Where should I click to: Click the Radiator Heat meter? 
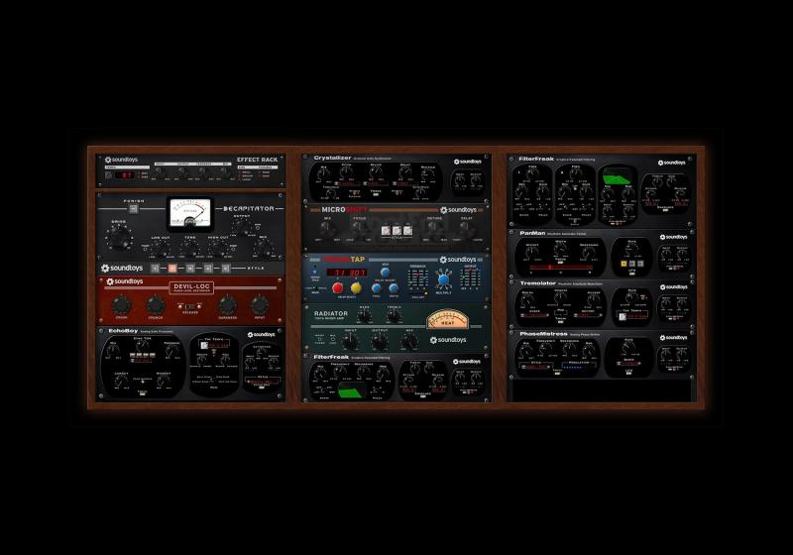pos(448,319)
